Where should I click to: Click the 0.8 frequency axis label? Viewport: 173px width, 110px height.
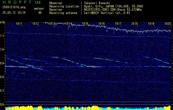(2, 77)
